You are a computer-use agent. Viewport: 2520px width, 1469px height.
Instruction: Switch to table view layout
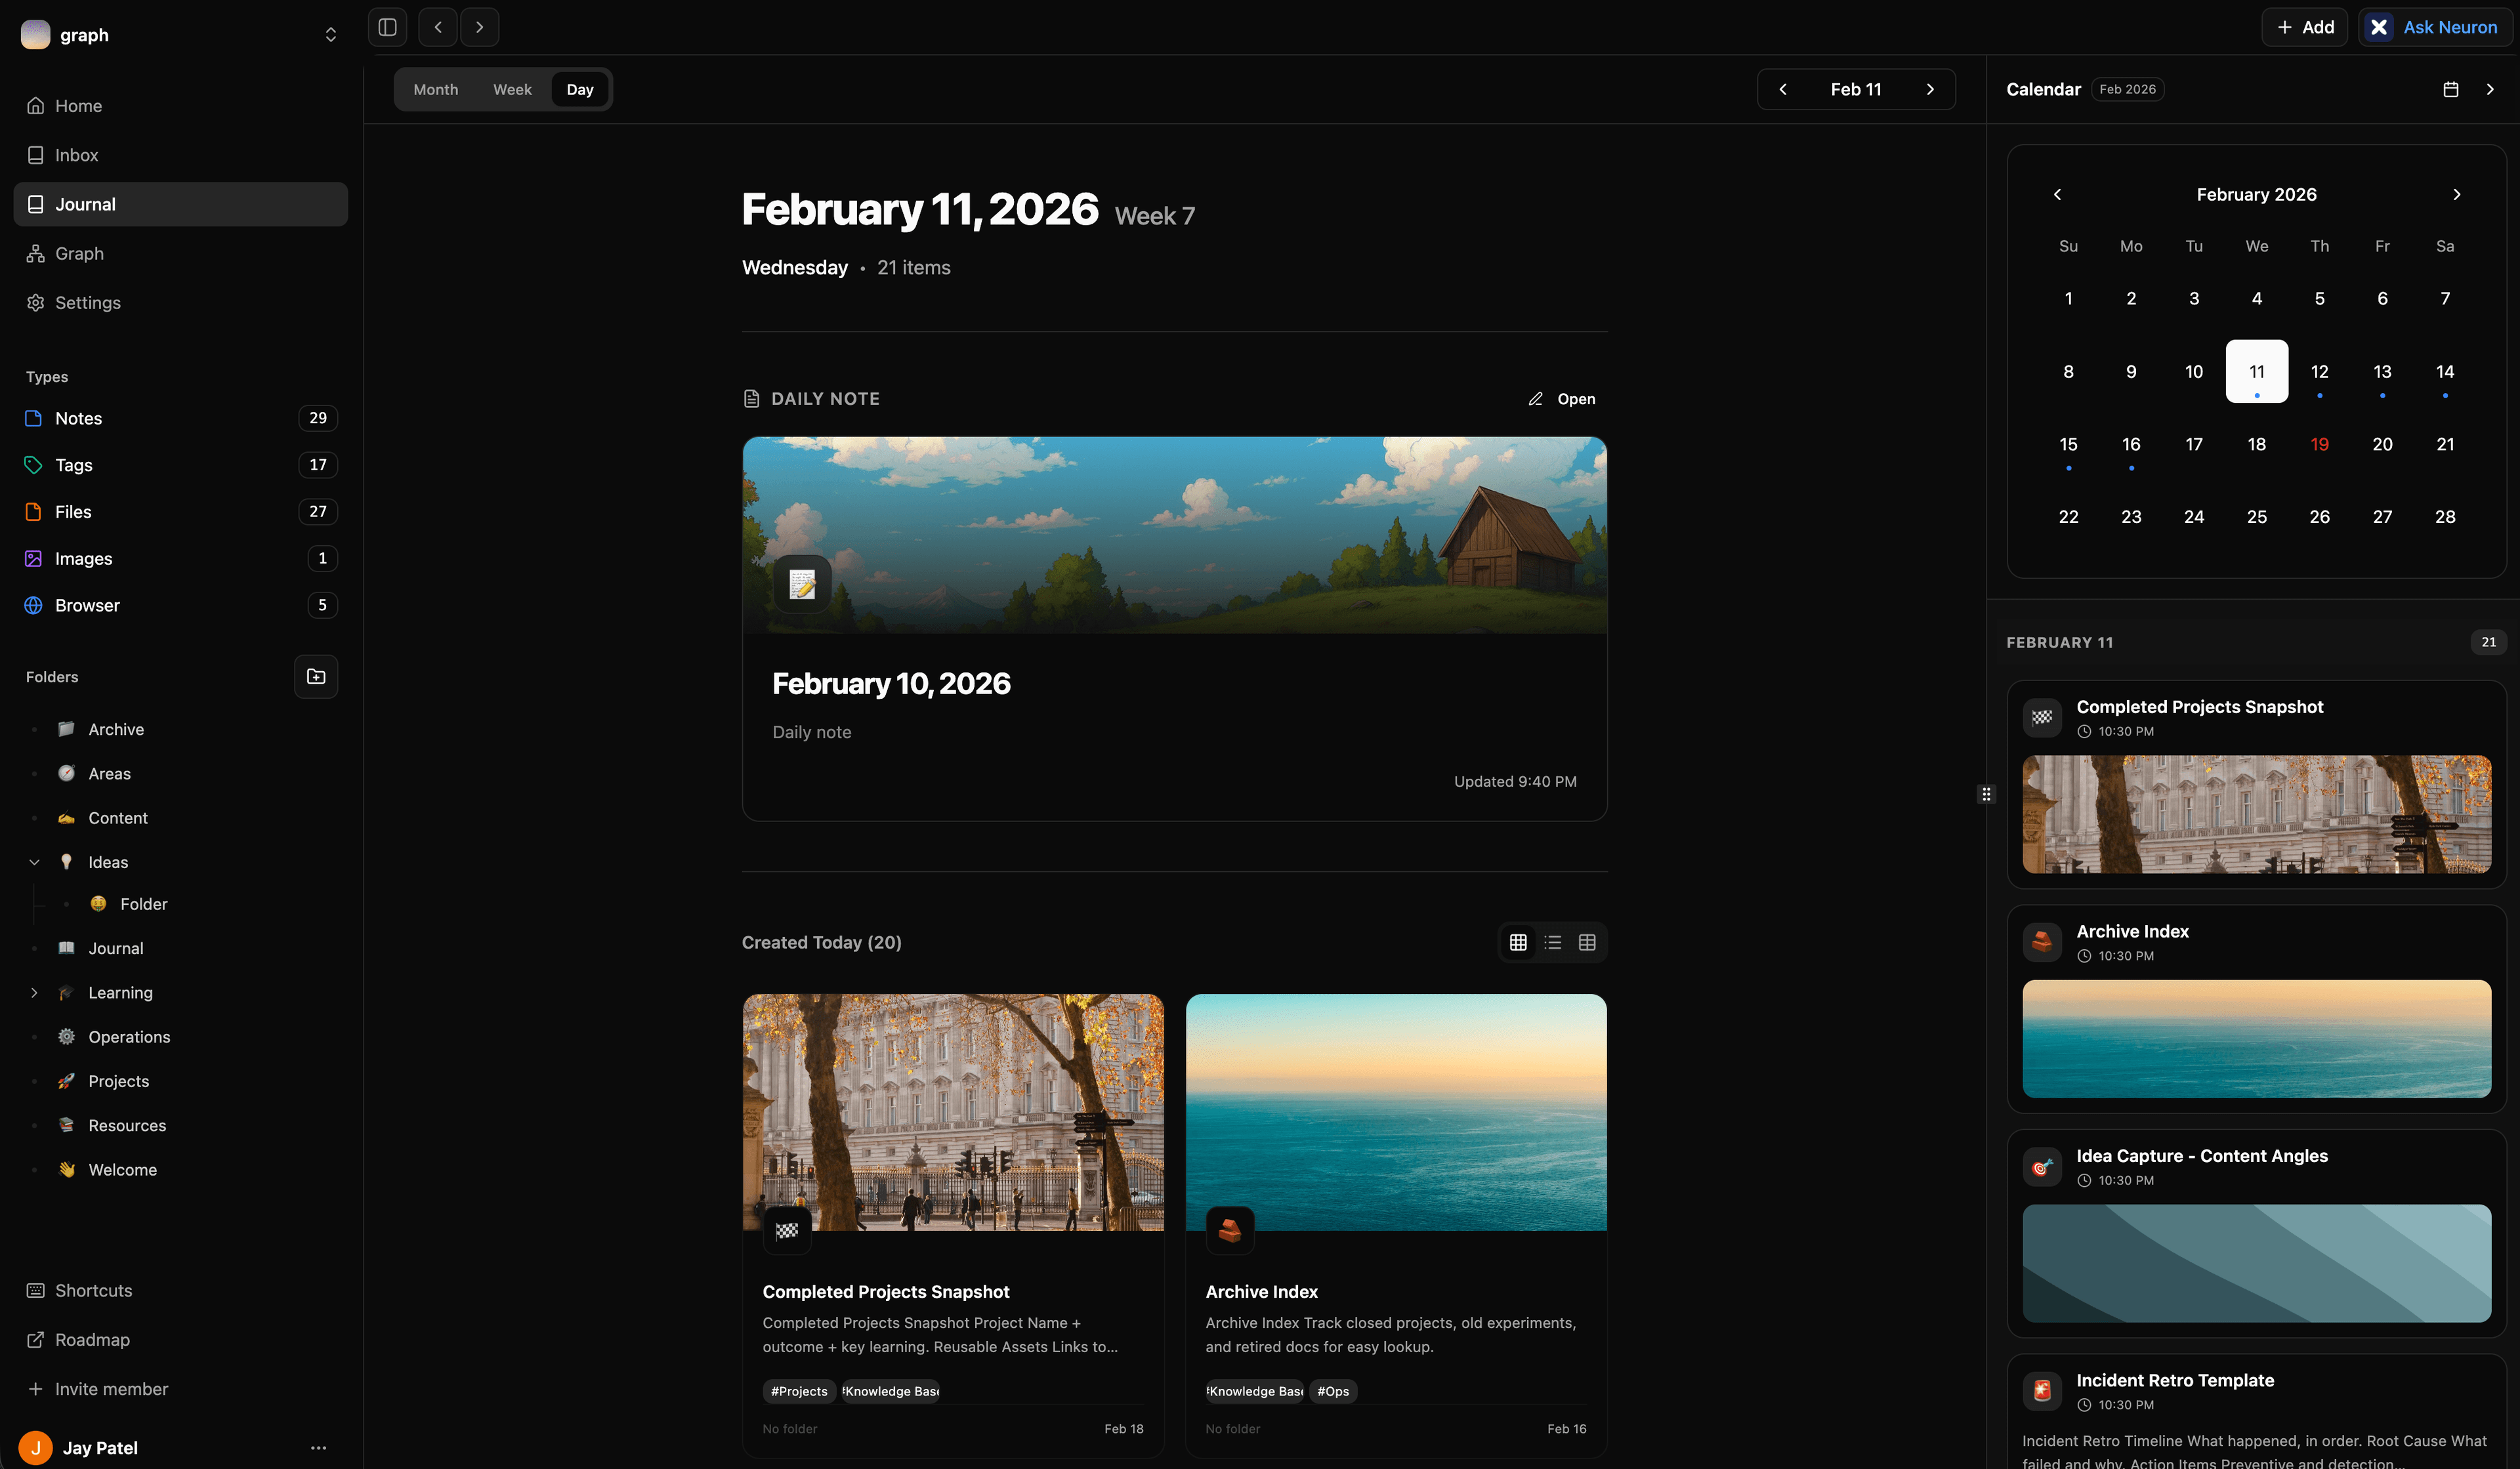tap(1586, 942)
